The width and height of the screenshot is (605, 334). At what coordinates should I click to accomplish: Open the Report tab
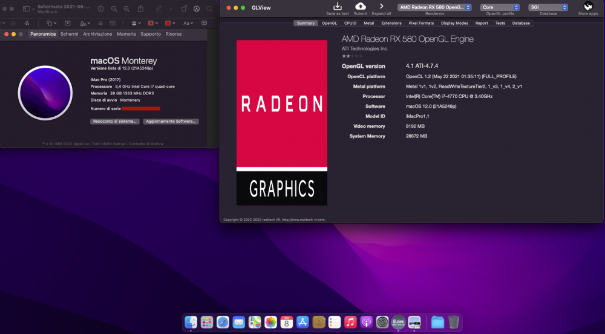click(x=482, y=23)
